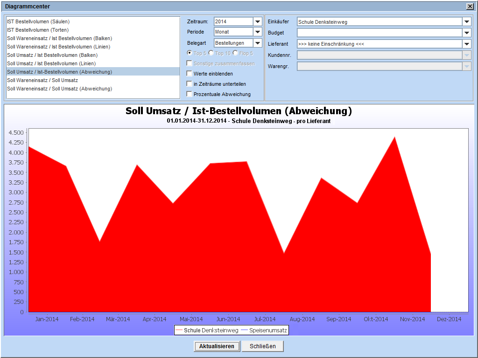Open the Belegart dropdown
Image resolution: width=478 pixels, height=358 pixels.
click(258, 43)
